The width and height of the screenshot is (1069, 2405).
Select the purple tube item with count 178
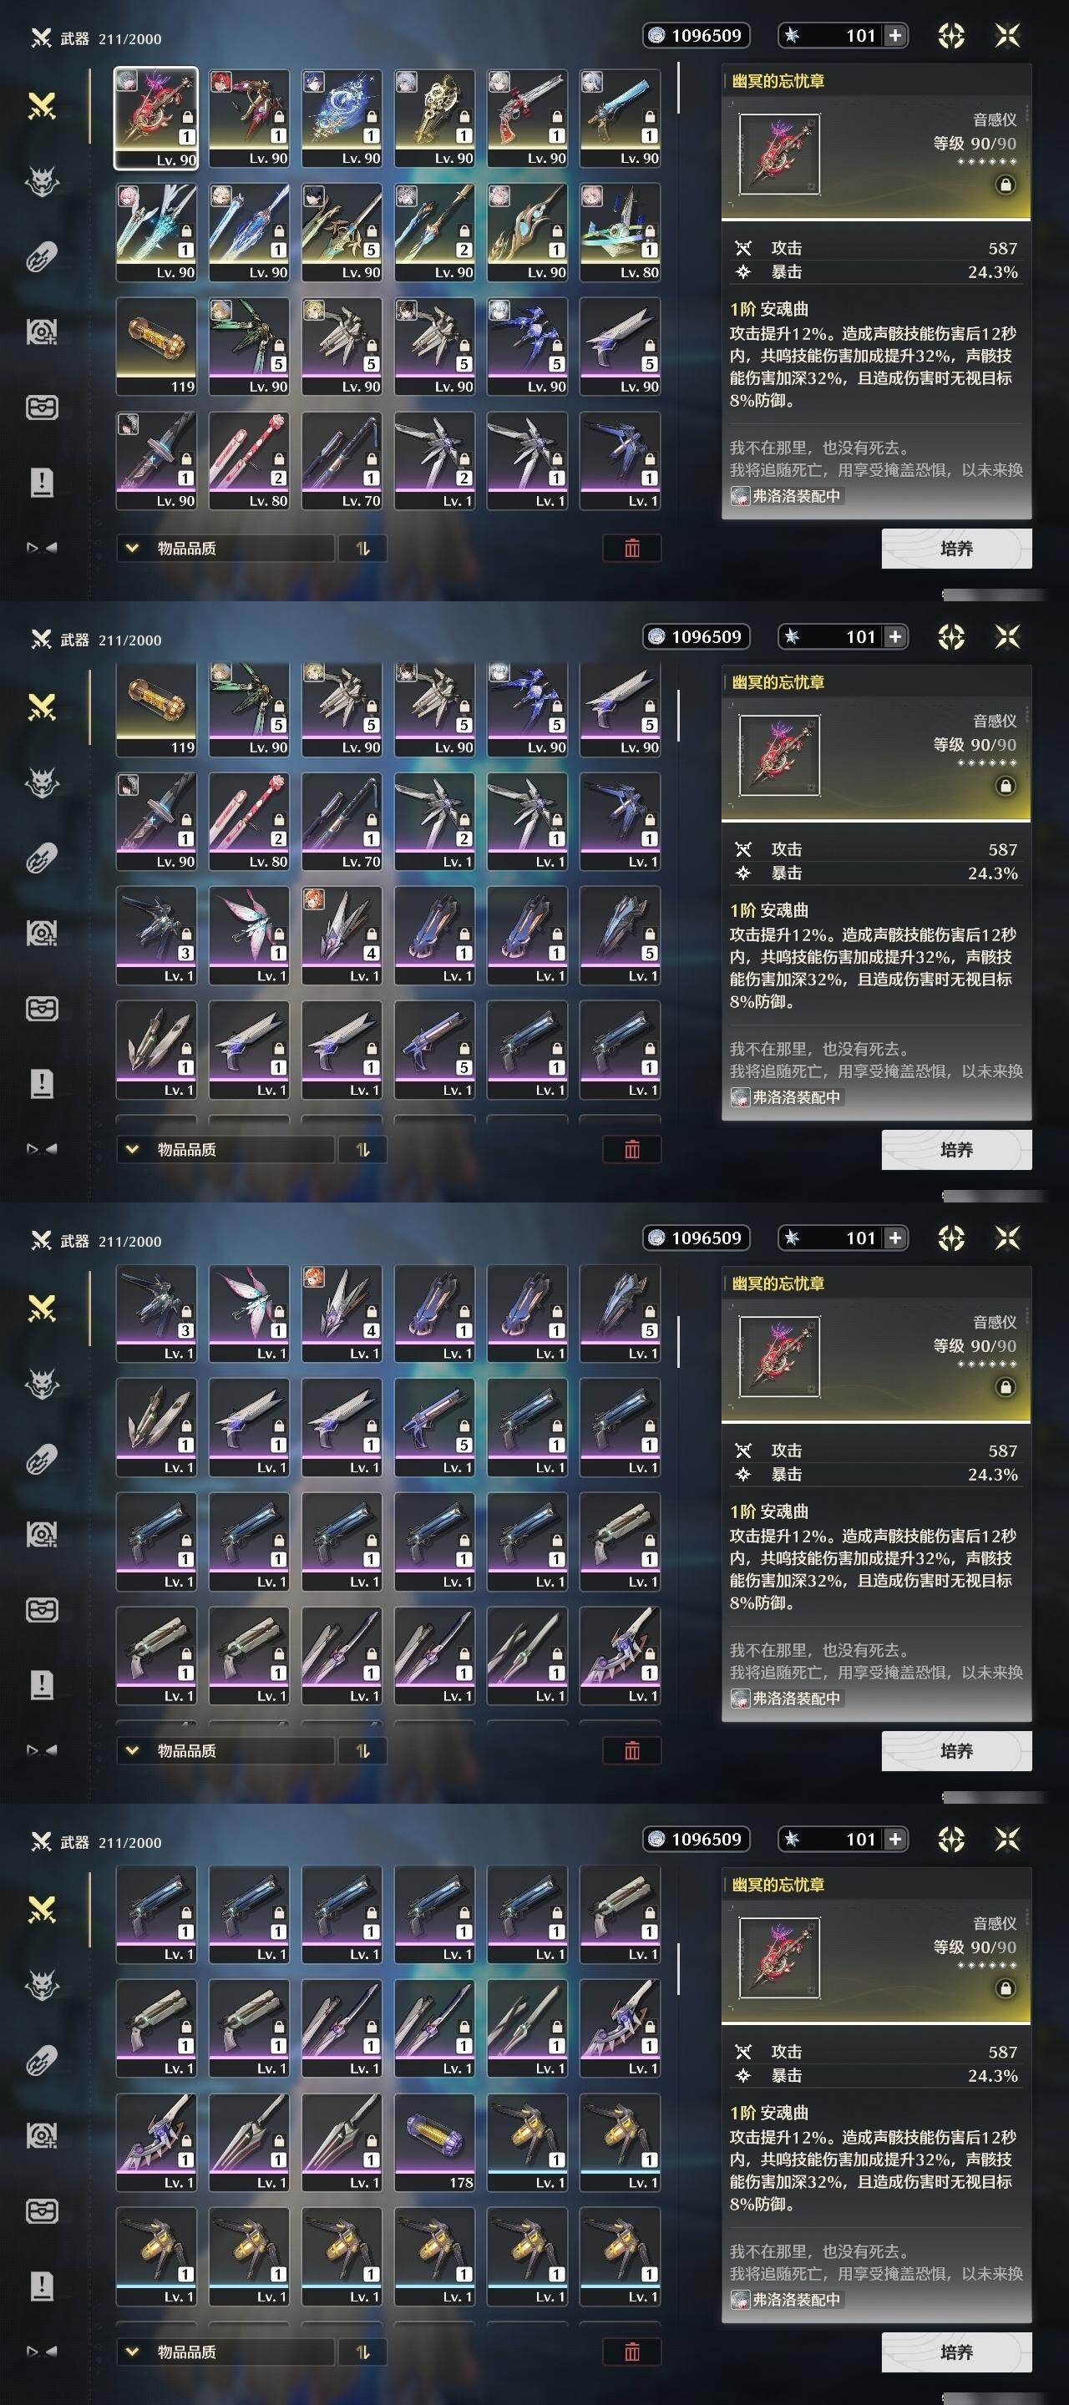click(435, 2143)
